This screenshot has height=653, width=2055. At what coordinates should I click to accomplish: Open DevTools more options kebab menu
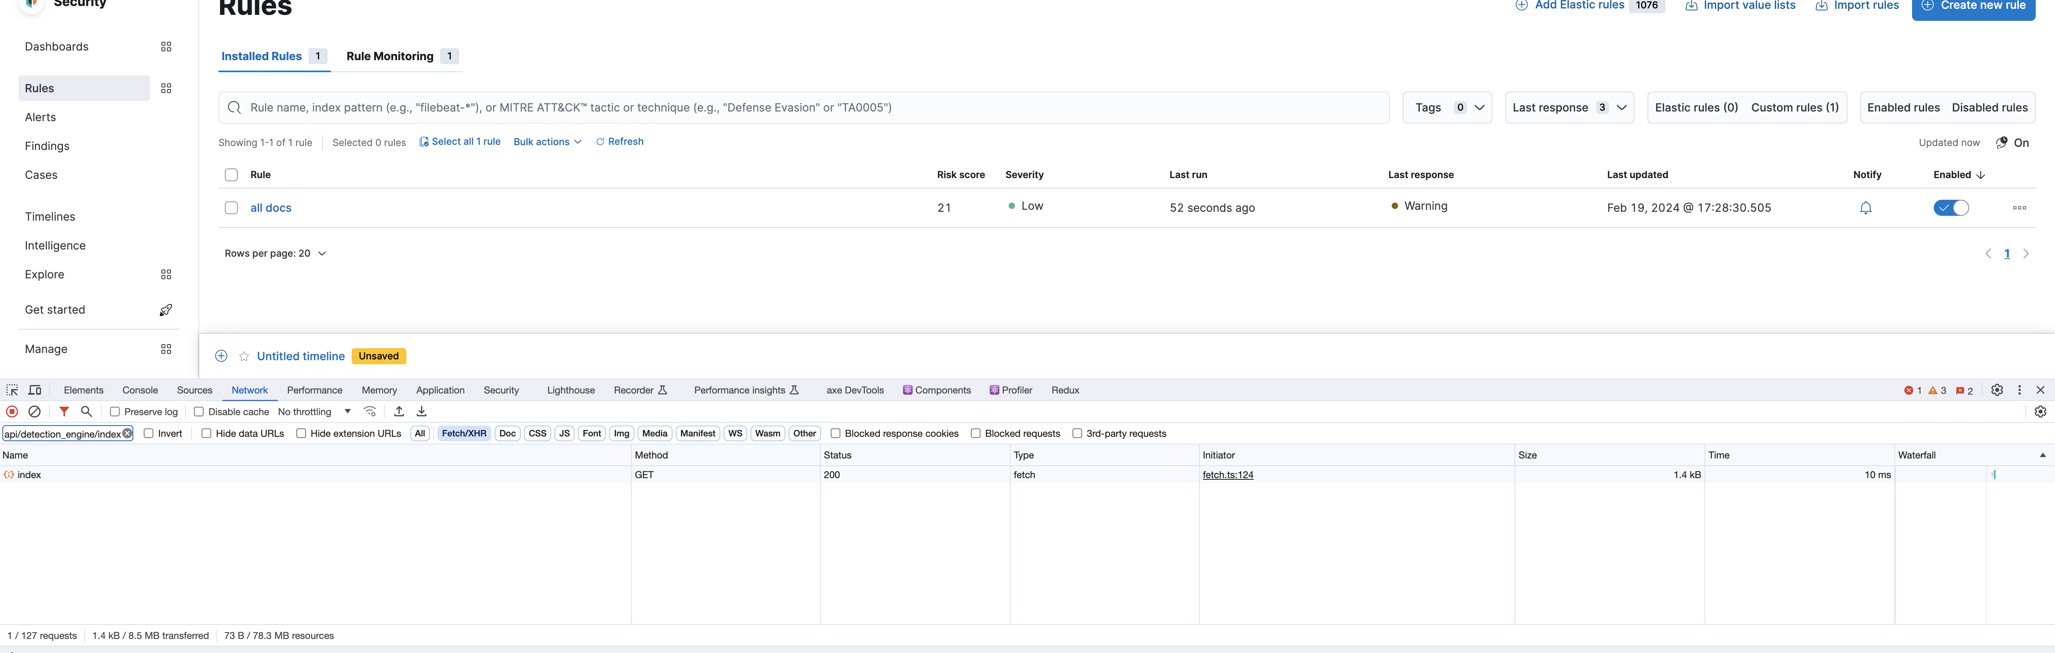click(2019, 391)
